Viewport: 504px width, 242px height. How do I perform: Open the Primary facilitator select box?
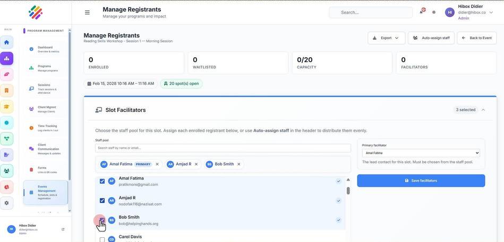421,153
